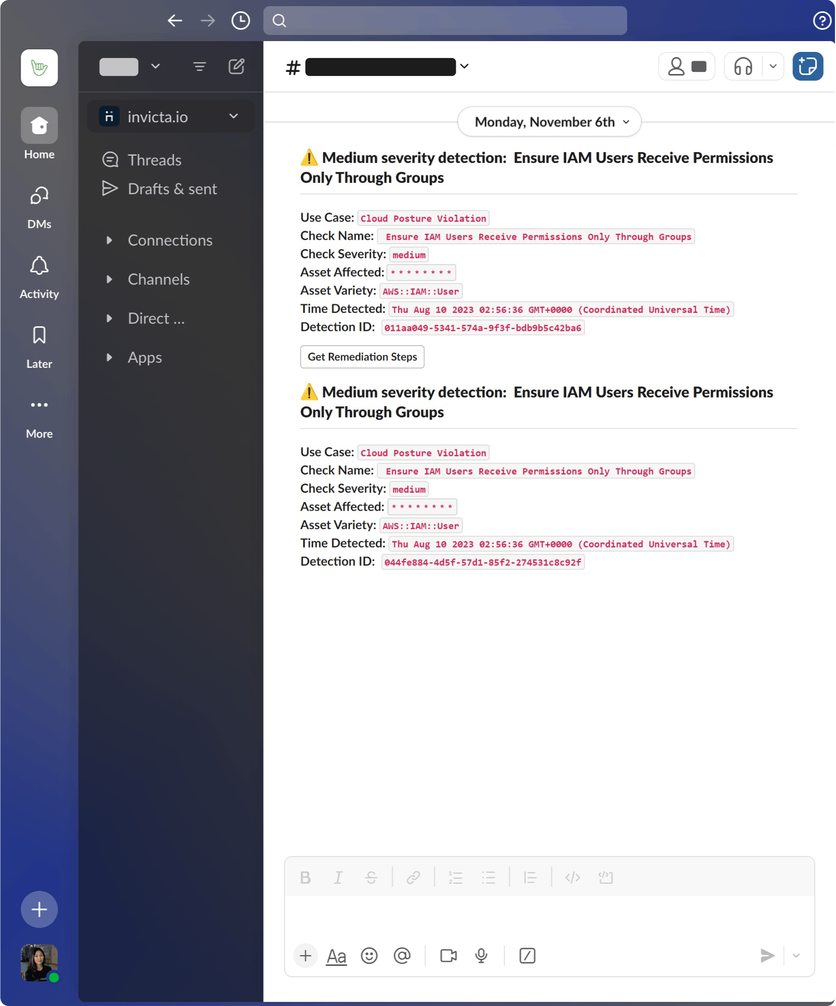Open attachments with composer plus button

(305, 956)
